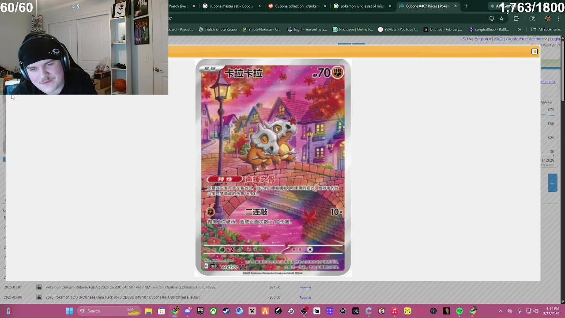This screenshot has width=565, height=318.
Task: Open the Photopea bookmark
Action: tap(353, 30)
